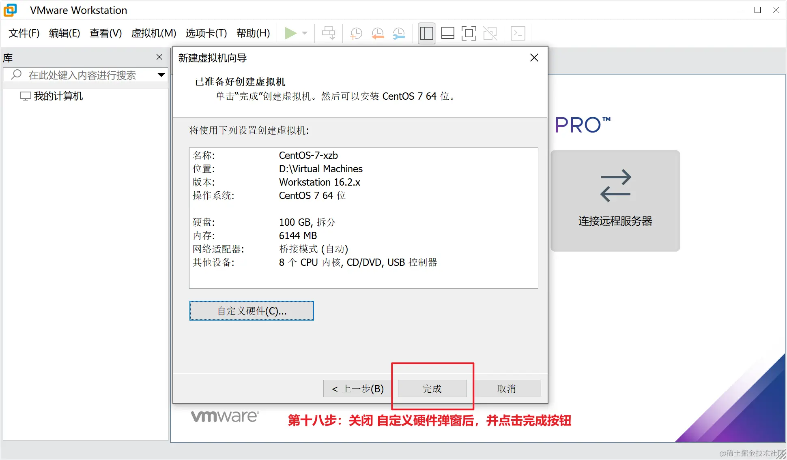Click the library search magnifier icon
The width and height of the screenshot is (787, 460).
pyautogui.click(x=16, y=75)
